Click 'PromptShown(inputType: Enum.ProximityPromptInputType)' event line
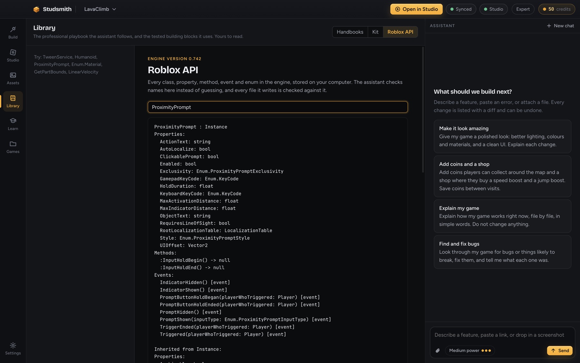Viewport: 580px width, 363px height. click(246, 320)
